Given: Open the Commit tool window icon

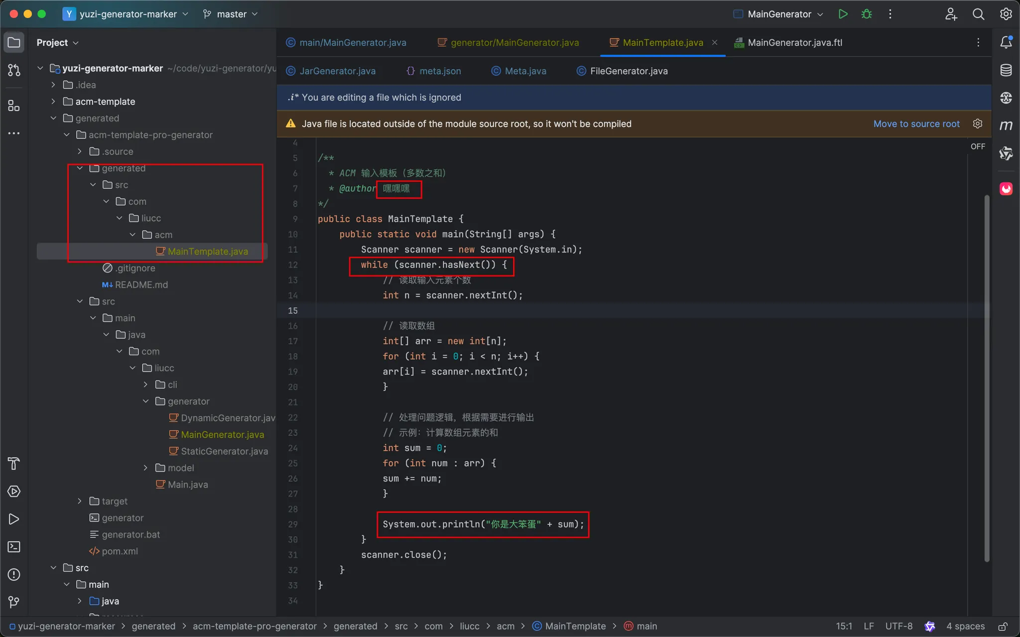Looking at the screenshot, I should pos(14,70).
